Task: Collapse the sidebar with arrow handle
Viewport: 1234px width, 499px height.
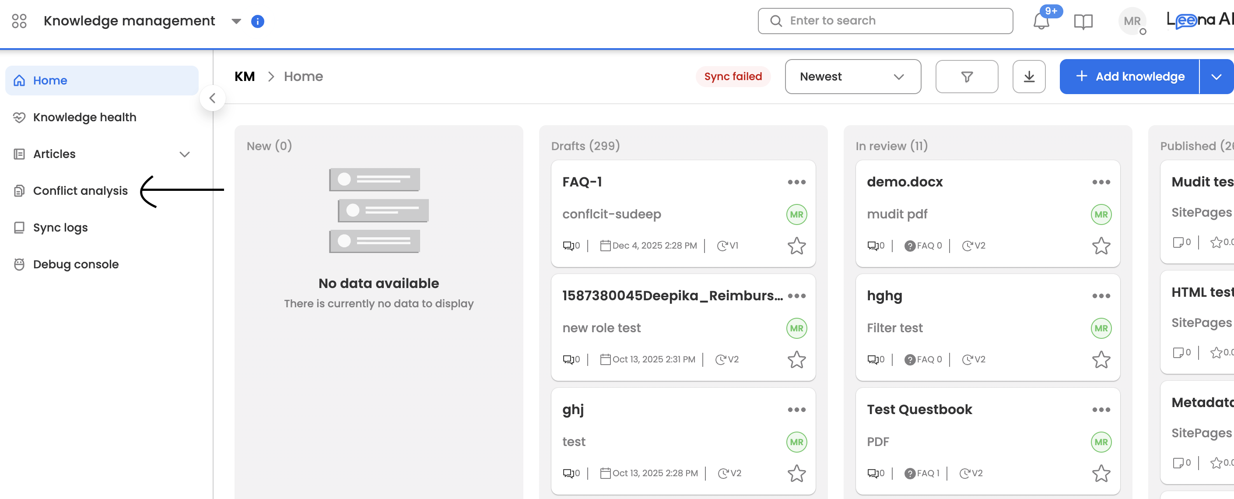Action: 212,98
